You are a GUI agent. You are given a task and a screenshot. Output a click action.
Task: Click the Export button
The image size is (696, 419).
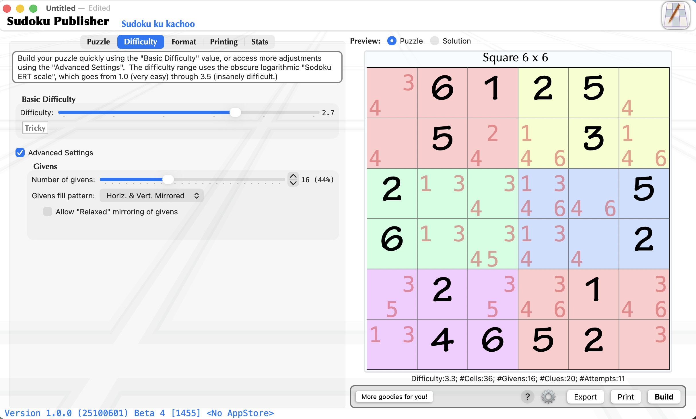pos(585,397)
